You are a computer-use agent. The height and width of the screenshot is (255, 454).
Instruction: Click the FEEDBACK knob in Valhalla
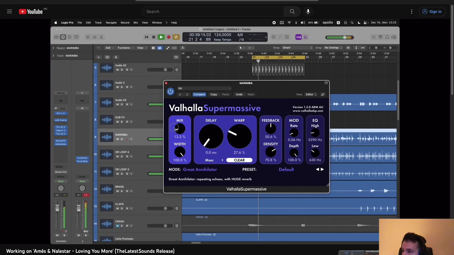(271, 129)
